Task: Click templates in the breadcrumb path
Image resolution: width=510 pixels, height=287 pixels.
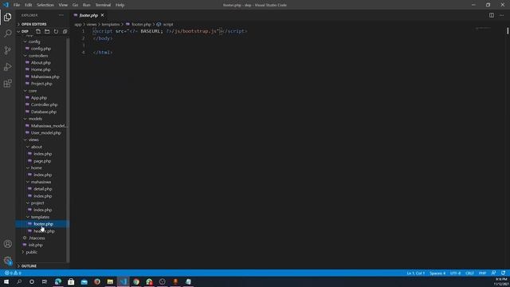Action: [x=111, y=25]
